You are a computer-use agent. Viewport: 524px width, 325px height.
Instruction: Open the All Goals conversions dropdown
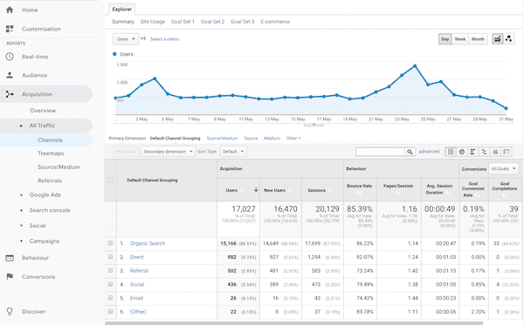(503, 169)
